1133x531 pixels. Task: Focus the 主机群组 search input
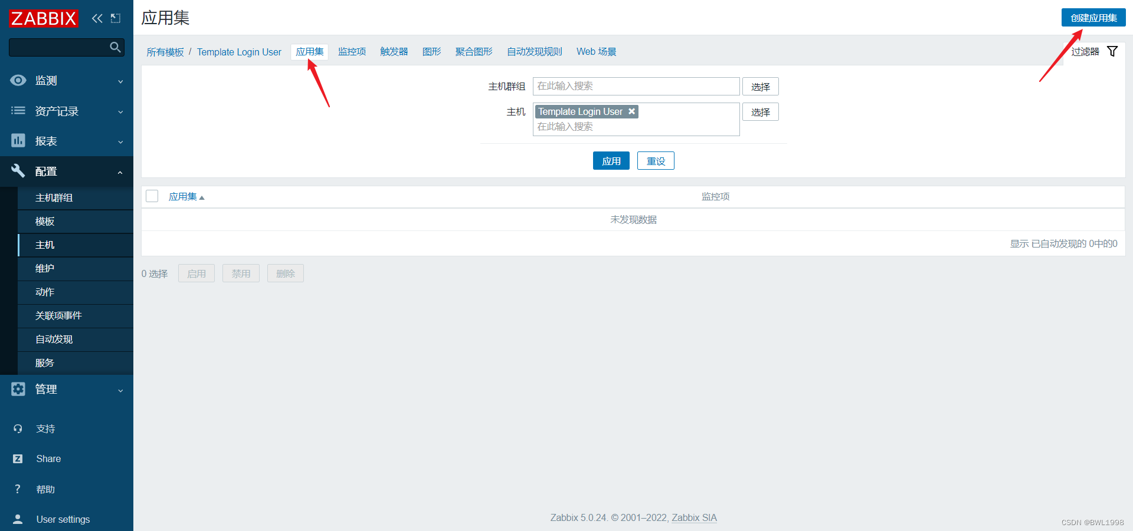[636, 86]
